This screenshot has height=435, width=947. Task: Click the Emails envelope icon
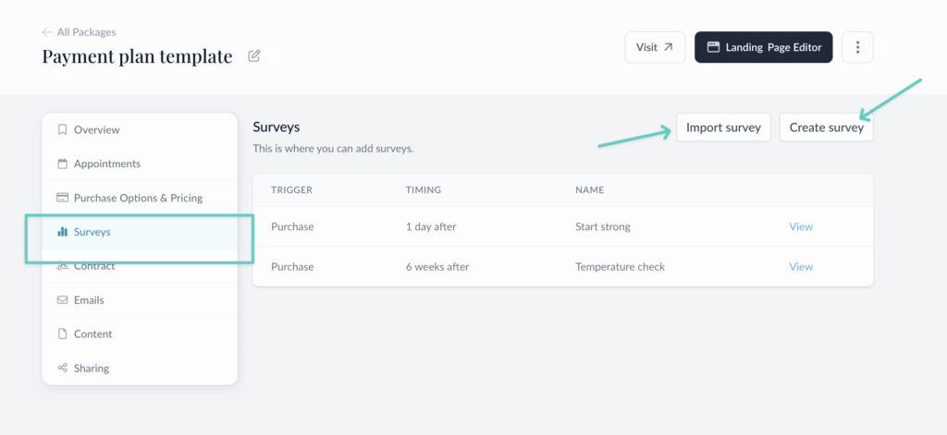tap(62, 300)
